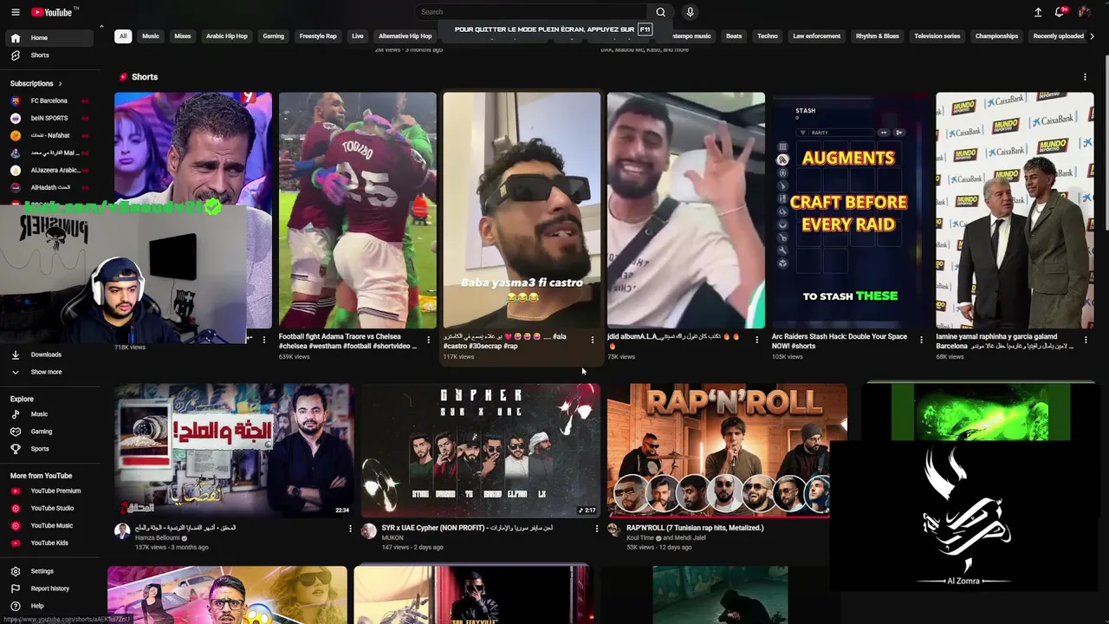1109x624 pixels.
Task: Open AlHadath subscription channel
Action: 48,187
